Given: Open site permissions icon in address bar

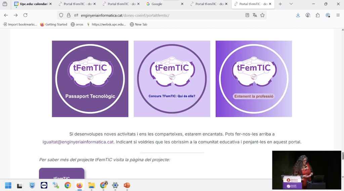Looking at the screenshot, I should (x=76, y=15).
